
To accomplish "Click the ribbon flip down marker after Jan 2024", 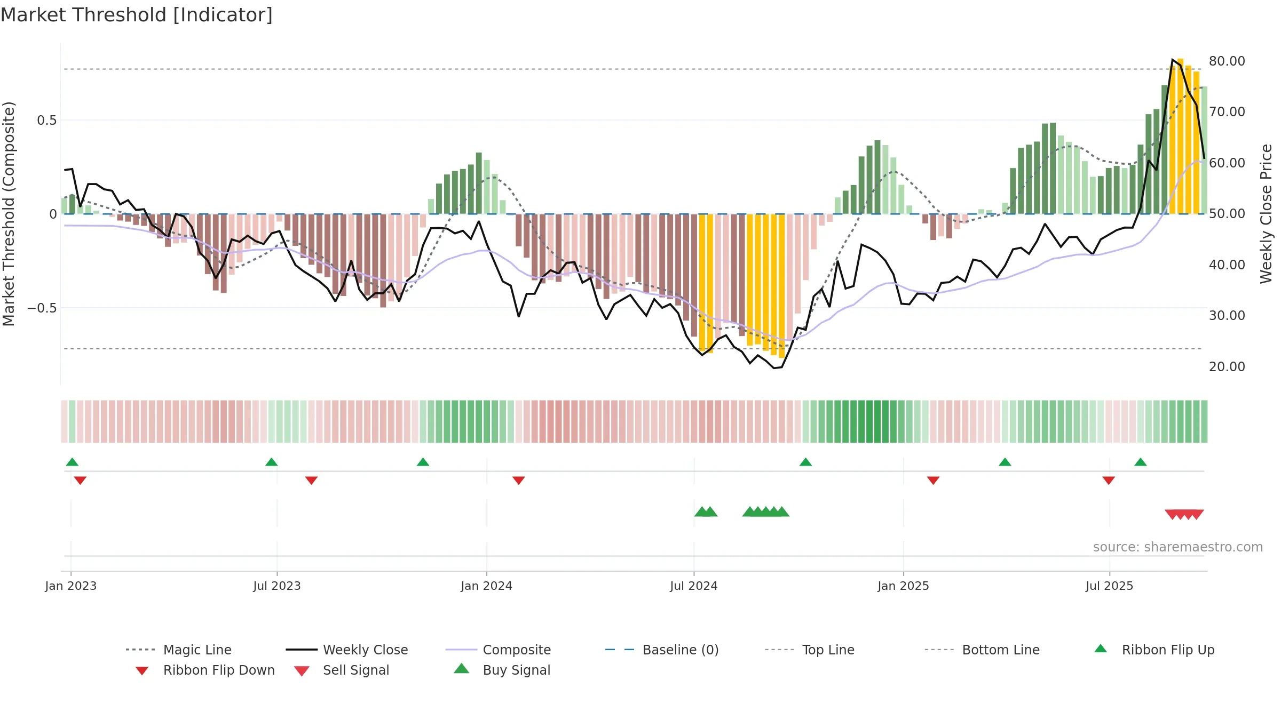I will tap(518, 481).
